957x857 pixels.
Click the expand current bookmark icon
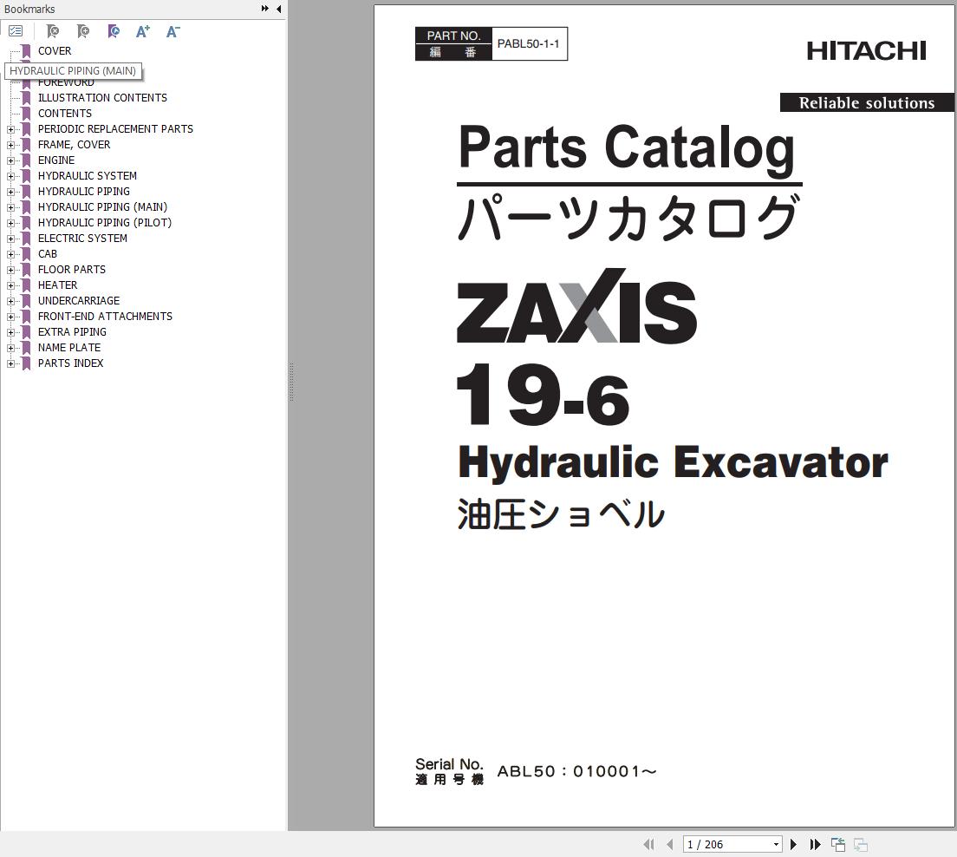point(113,31)
